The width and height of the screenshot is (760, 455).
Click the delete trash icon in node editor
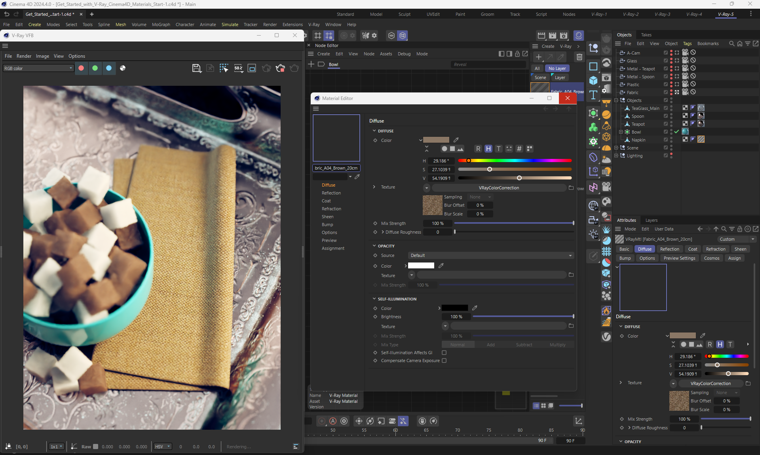579,57
